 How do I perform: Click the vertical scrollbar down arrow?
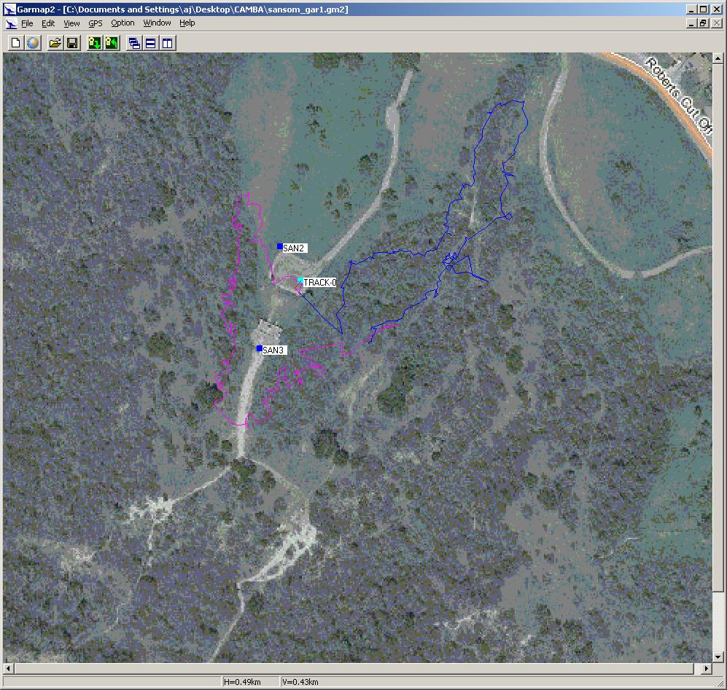718,656
